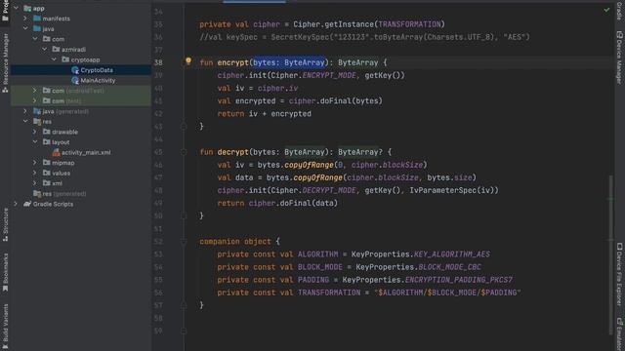Expand the java (generated) folder

tap(25, 111)
